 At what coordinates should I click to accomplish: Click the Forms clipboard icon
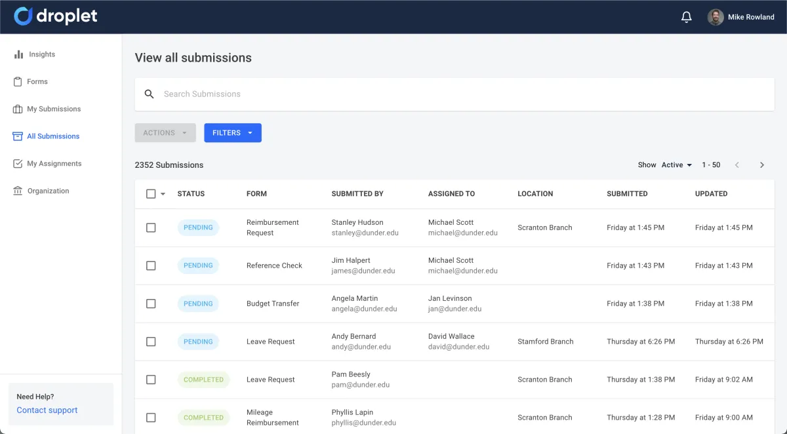[x=18, y=82]
